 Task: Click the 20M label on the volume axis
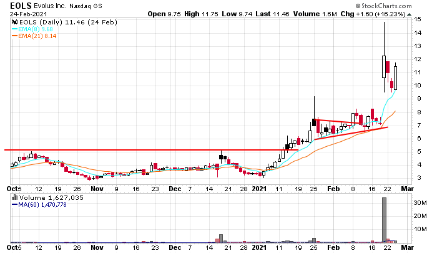coord(420,216)
